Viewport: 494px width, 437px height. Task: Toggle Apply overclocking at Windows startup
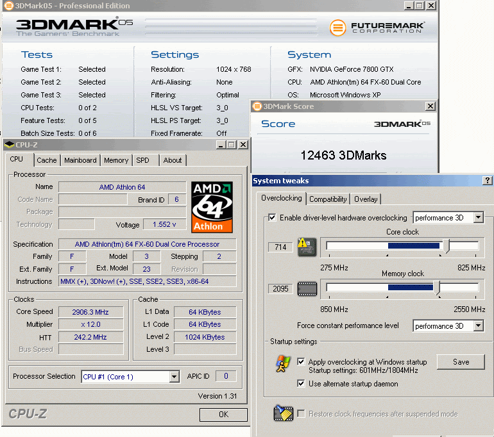pyautogui.click(x=301, y=361)
